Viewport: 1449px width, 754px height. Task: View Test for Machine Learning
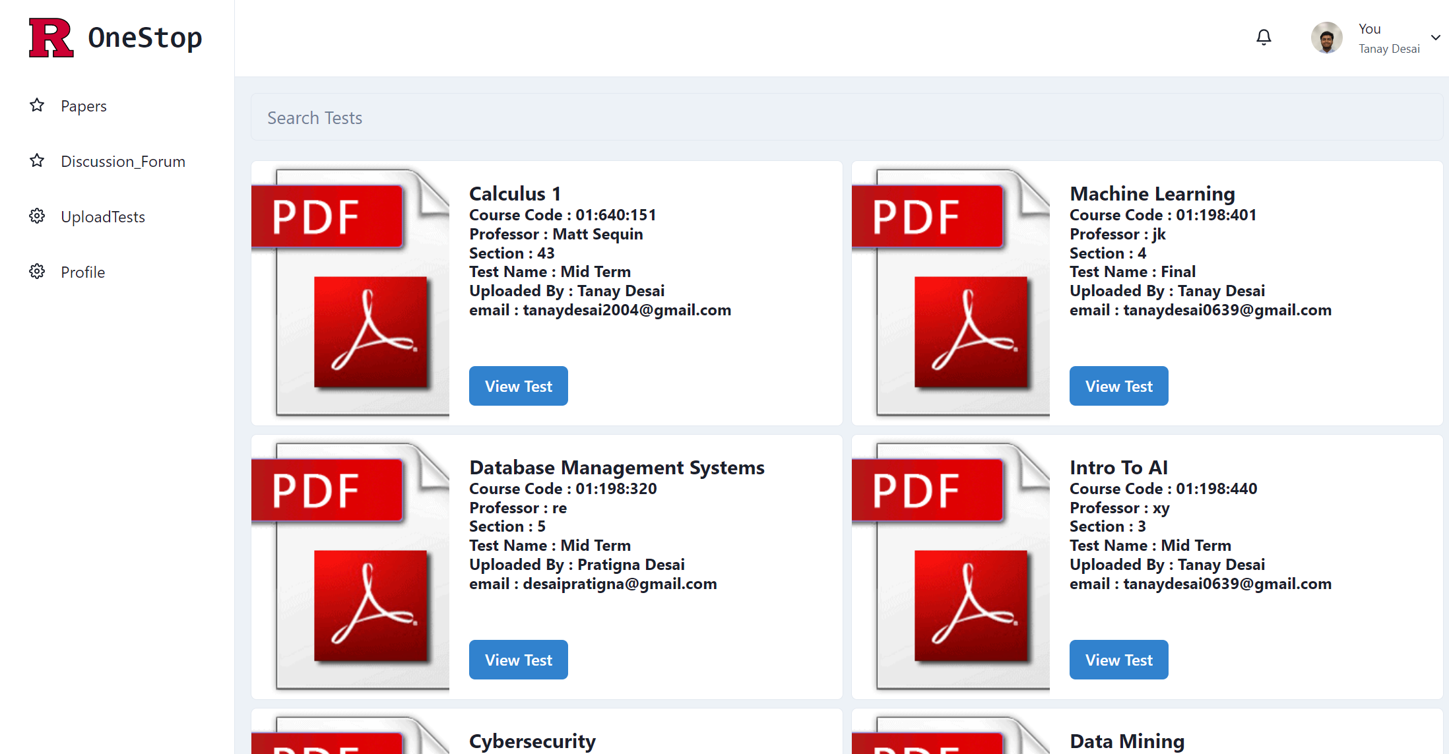[x=1118, y=386]
